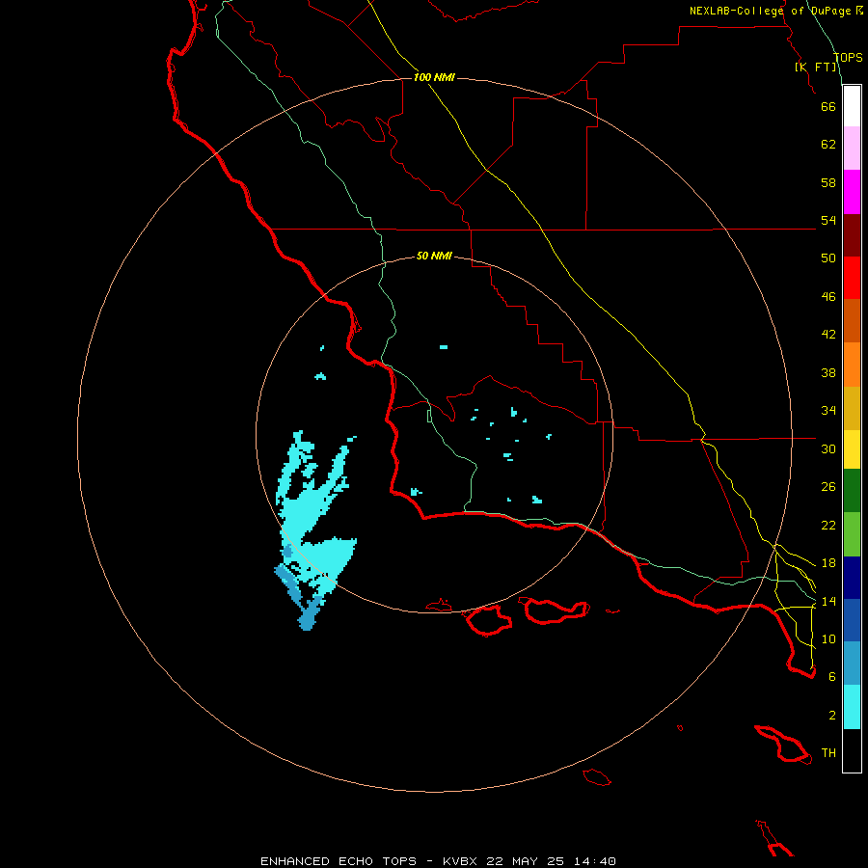
Task: Click legend value 2
Action: (832, 716)
